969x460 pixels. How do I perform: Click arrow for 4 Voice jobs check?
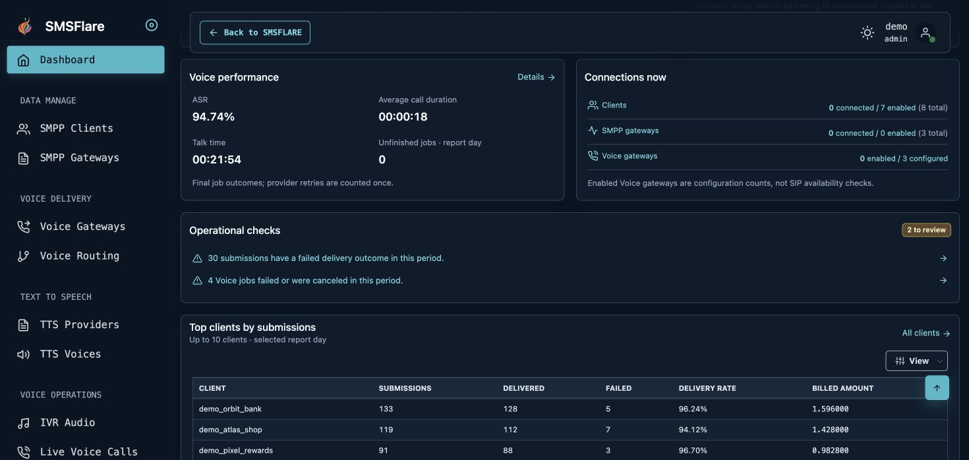pyautogui.click(x=943, y=281)
